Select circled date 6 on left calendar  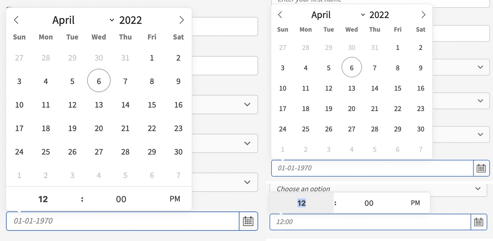99,81
